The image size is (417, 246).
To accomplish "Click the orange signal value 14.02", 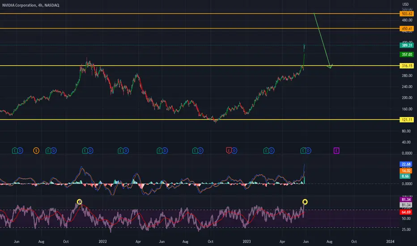I will click(406, 171).
